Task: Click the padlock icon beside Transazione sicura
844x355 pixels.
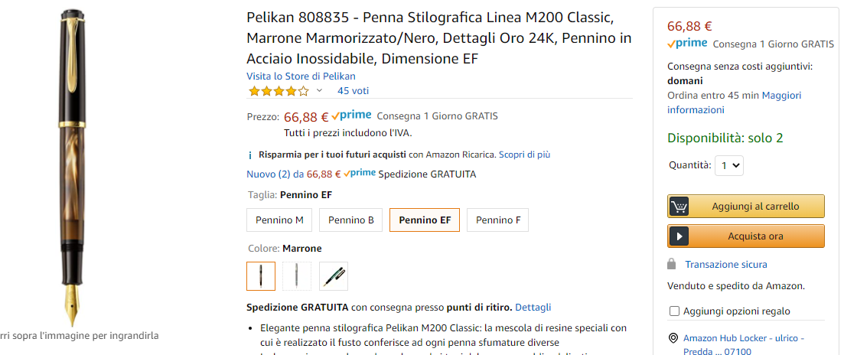Action: (672, 265)
